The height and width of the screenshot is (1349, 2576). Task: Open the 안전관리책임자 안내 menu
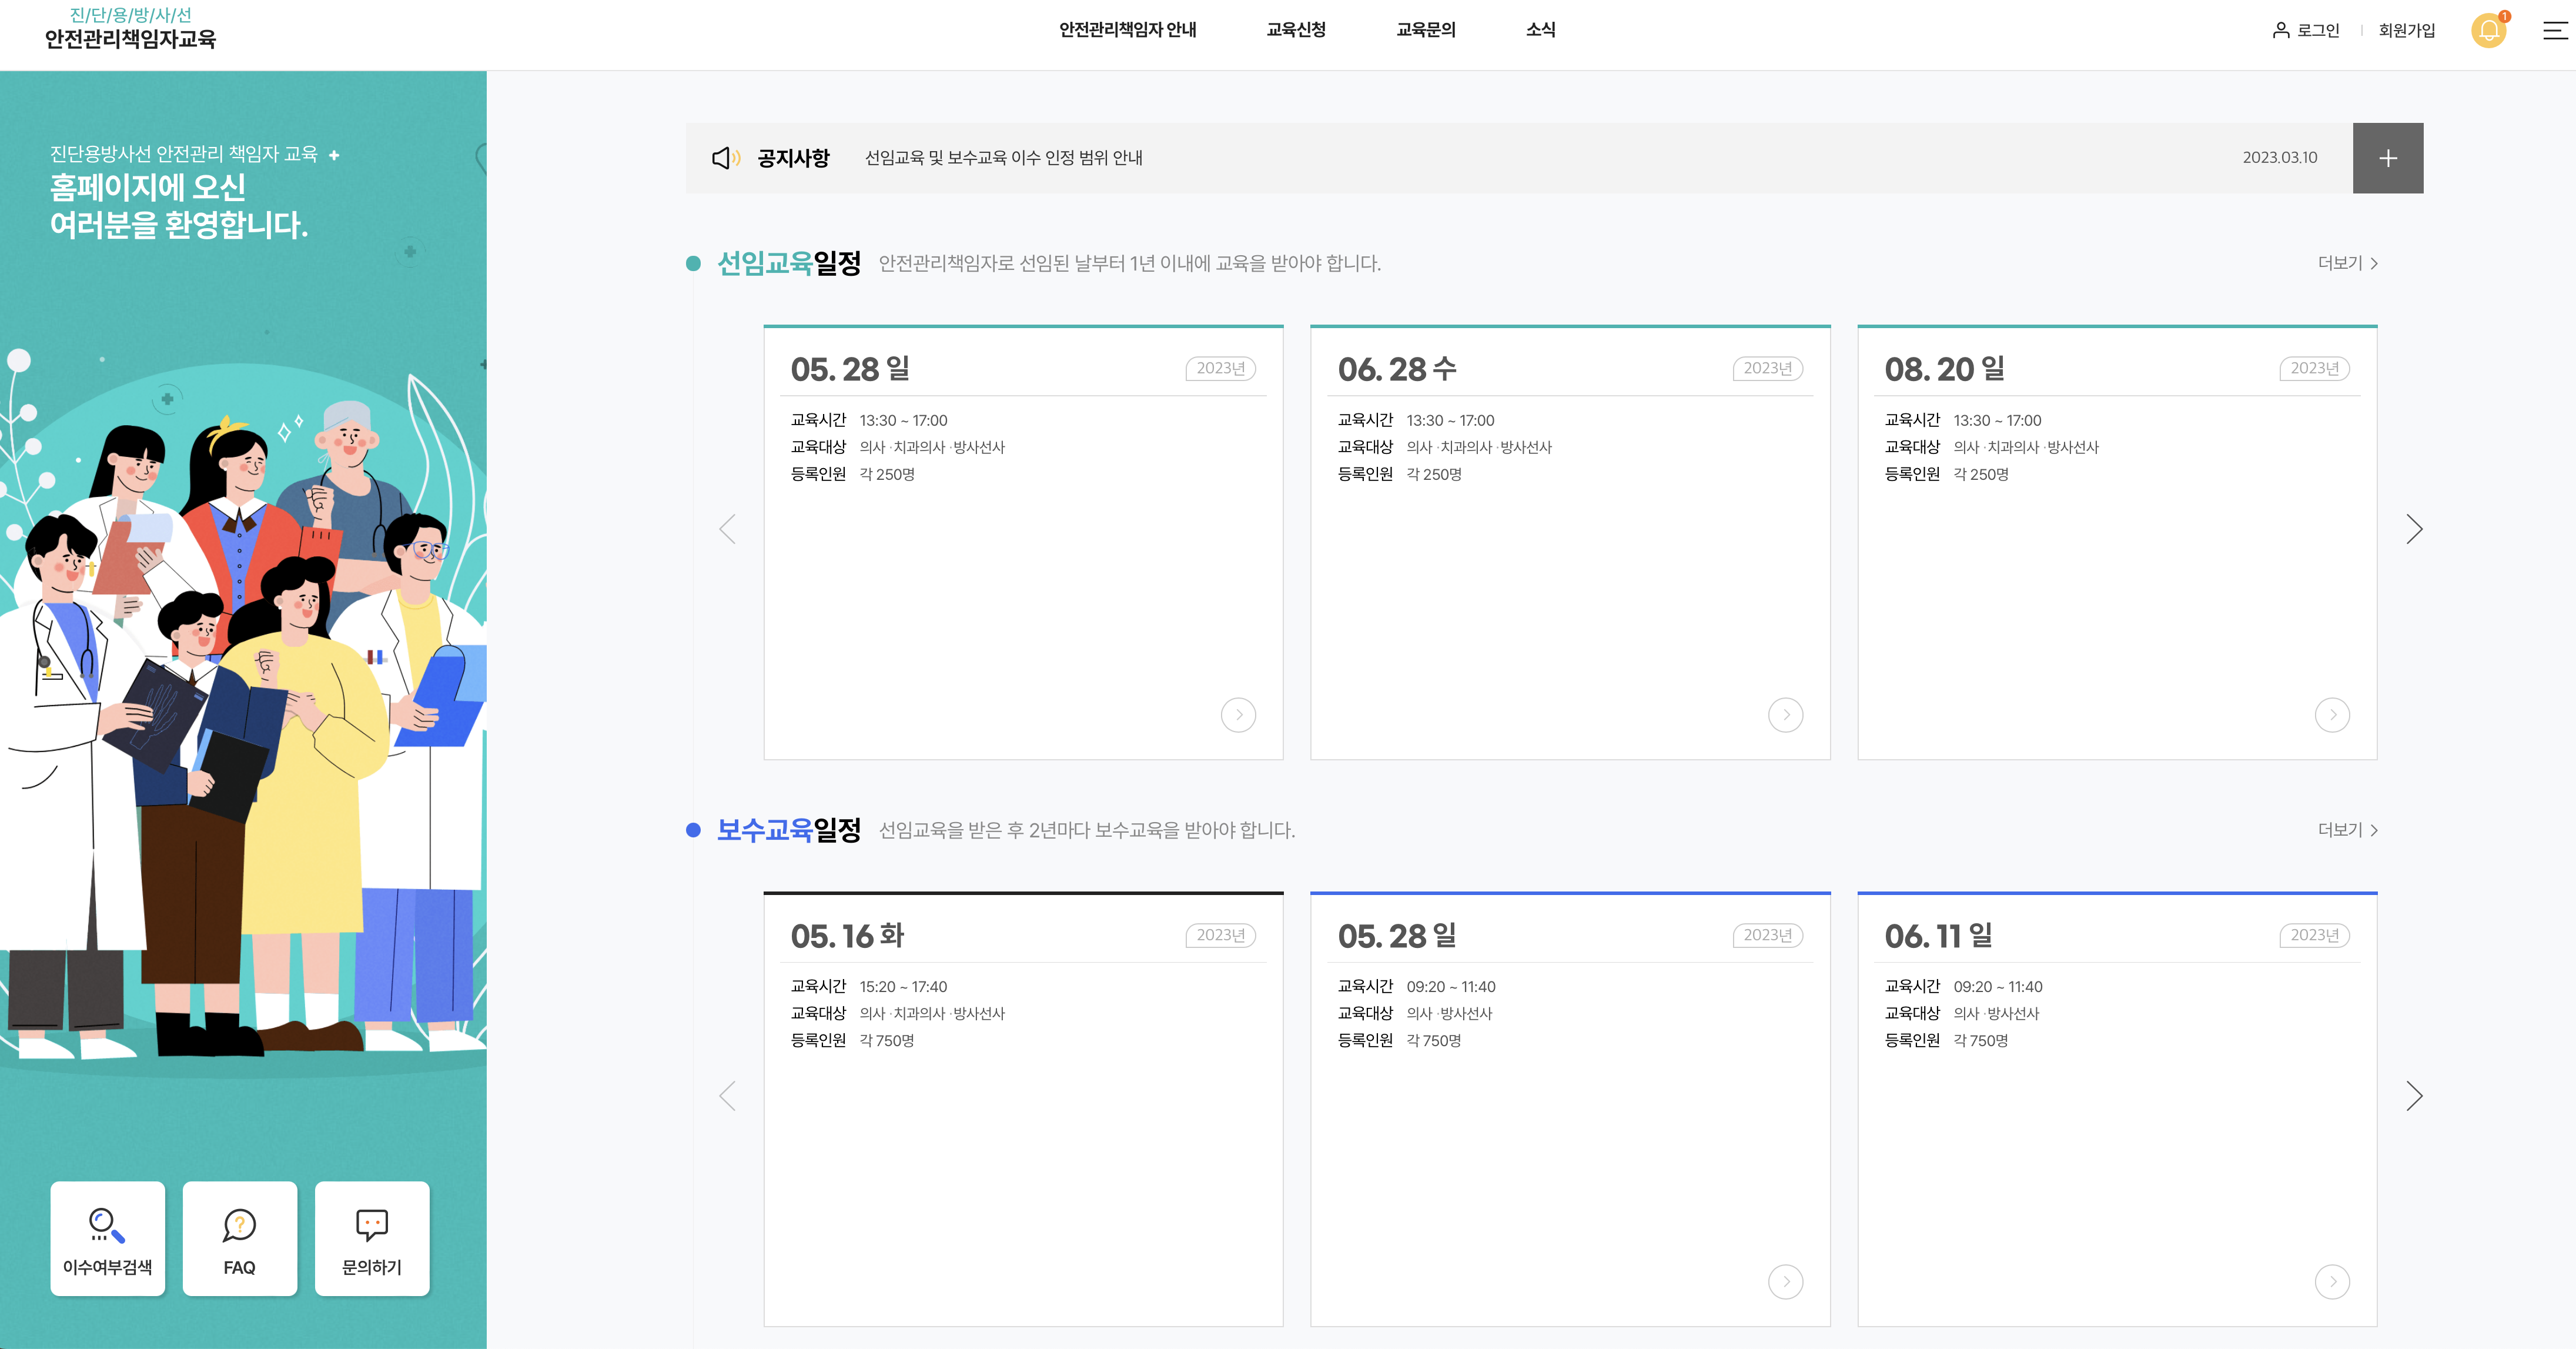(x=1127, y=30)
